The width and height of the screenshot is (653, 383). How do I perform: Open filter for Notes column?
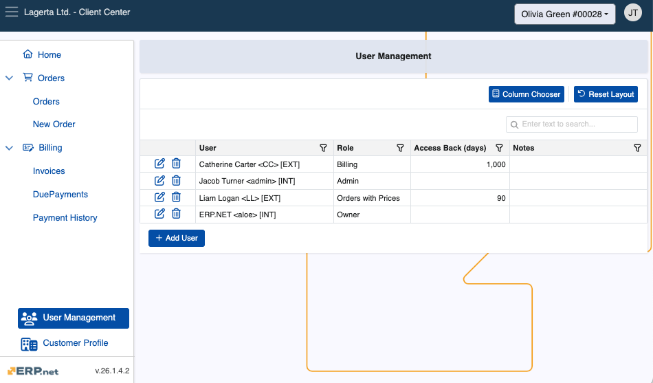tap(637, 148)
